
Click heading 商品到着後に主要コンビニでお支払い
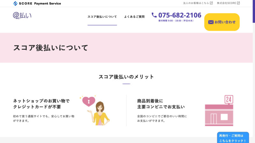(x=161, y=104)
